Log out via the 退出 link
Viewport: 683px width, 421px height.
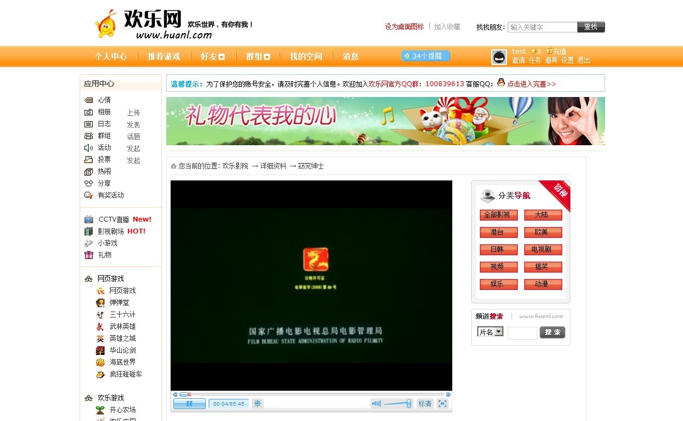tap(584, 60)
